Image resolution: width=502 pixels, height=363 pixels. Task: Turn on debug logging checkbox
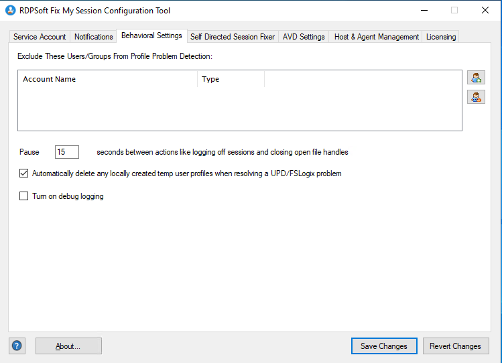tap(24, 196)
